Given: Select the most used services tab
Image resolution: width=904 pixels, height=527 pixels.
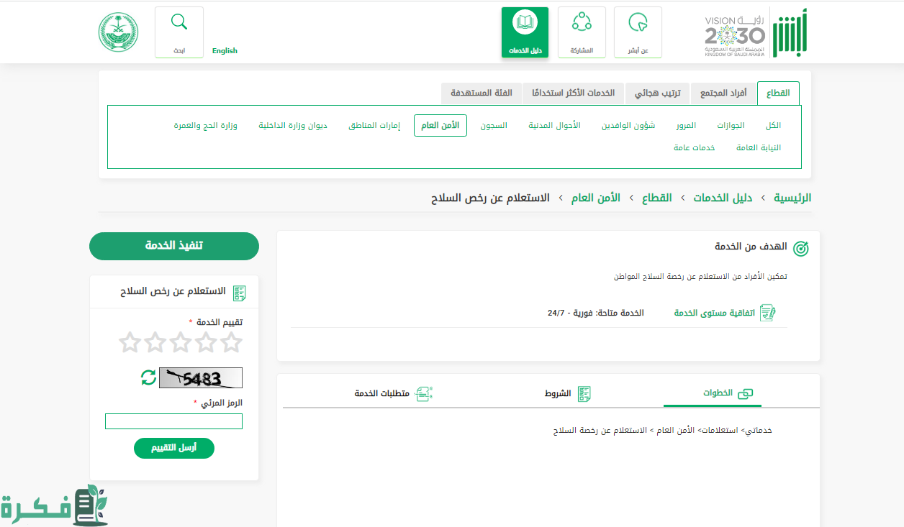Looking at the screenshot, I should coord(573,93).
